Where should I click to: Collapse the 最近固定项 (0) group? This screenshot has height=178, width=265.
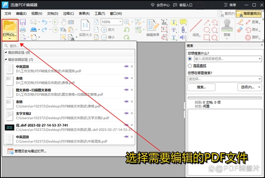pos(6,52)
